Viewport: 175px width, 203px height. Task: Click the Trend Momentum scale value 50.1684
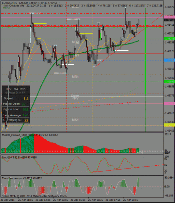coord(169,178)
